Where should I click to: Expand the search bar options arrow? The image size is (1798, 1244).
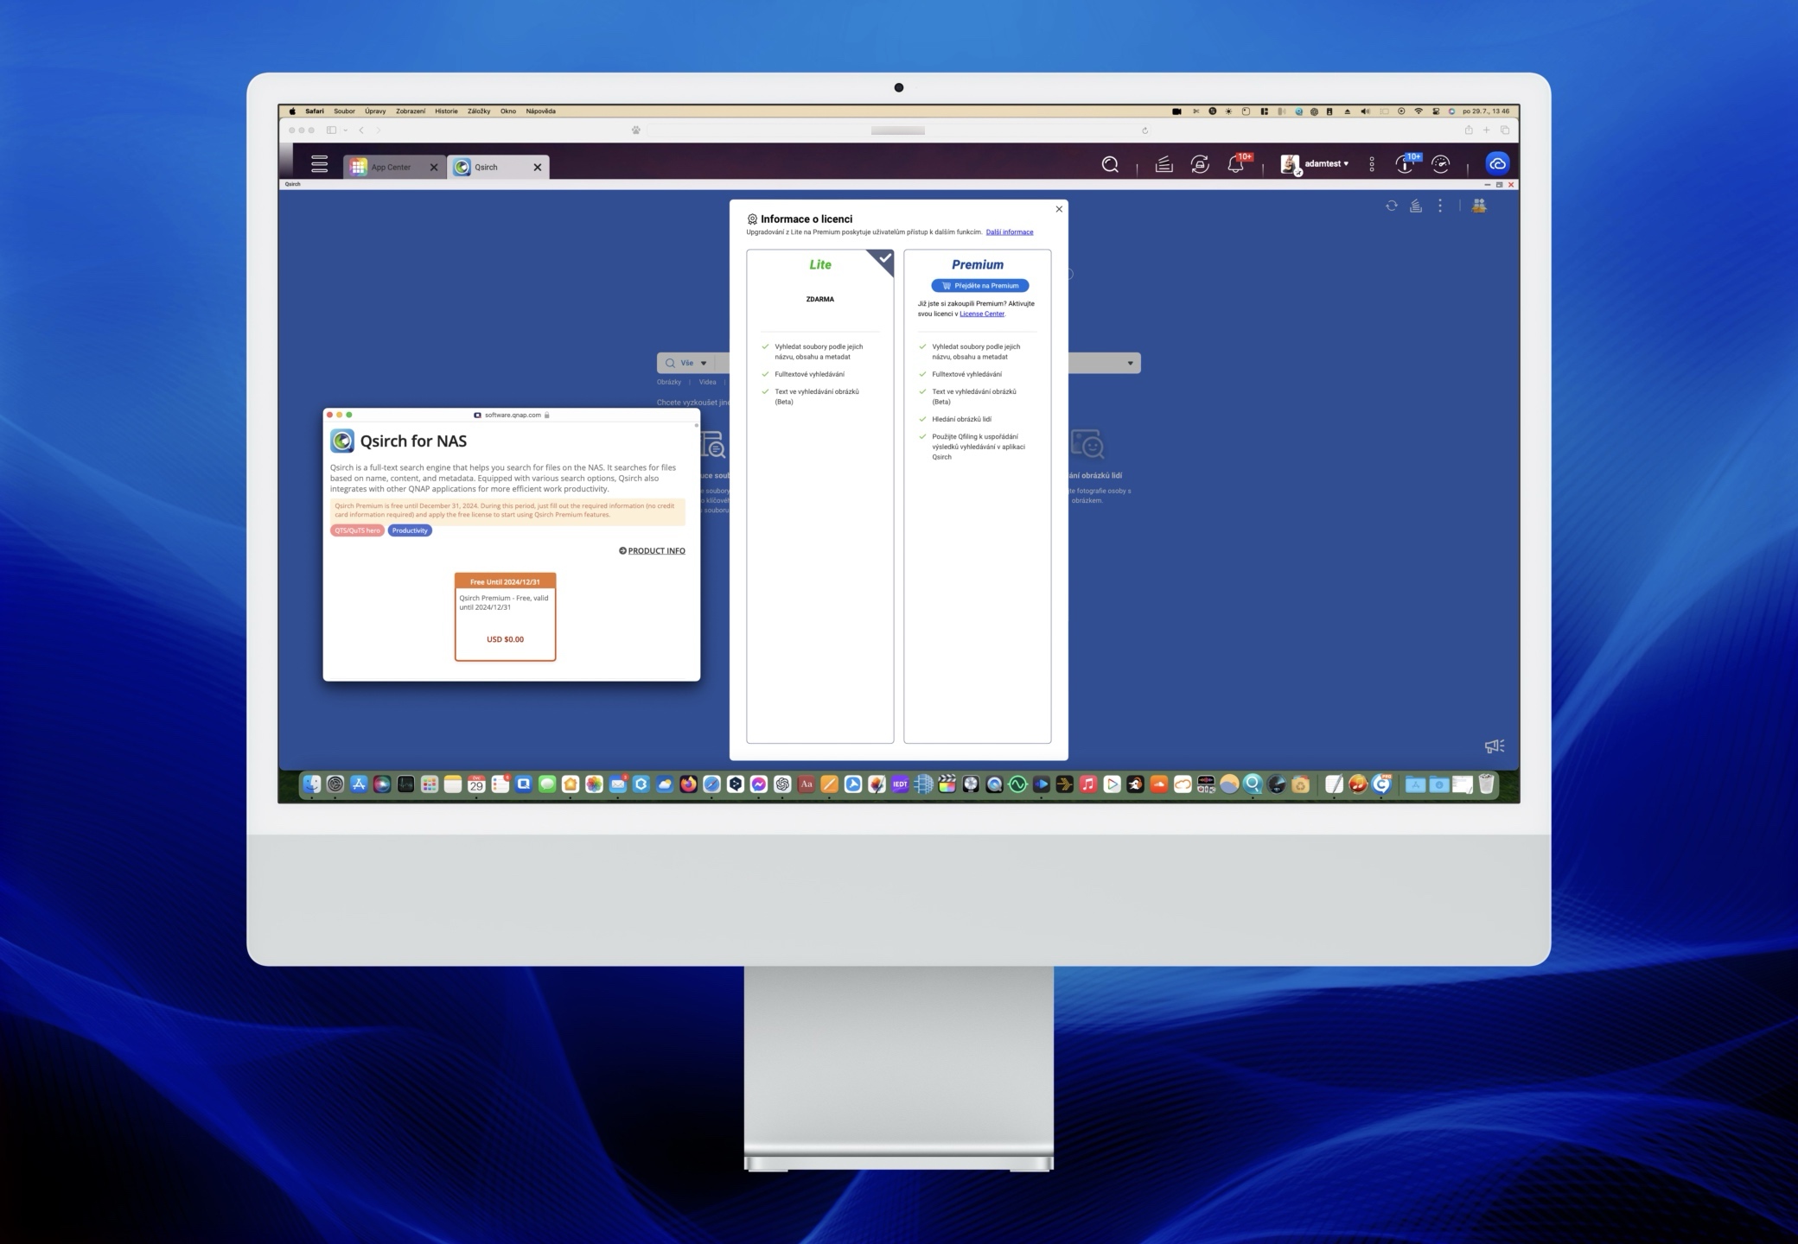point(1130,363)
